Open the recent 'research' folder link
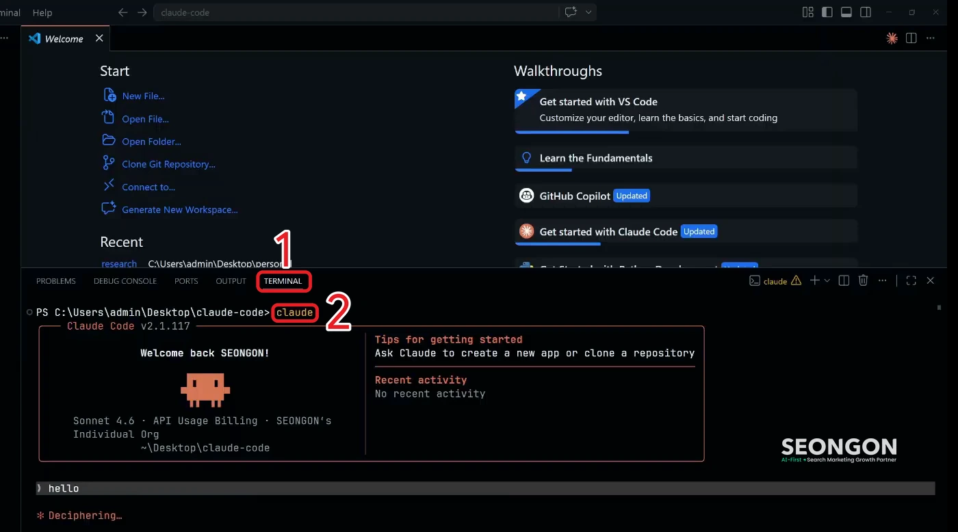 [x=119, y=263]
